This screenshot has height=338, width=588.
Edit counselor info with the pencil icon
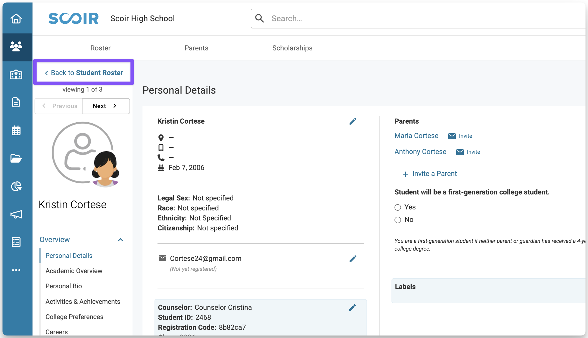tap(352, 308)
